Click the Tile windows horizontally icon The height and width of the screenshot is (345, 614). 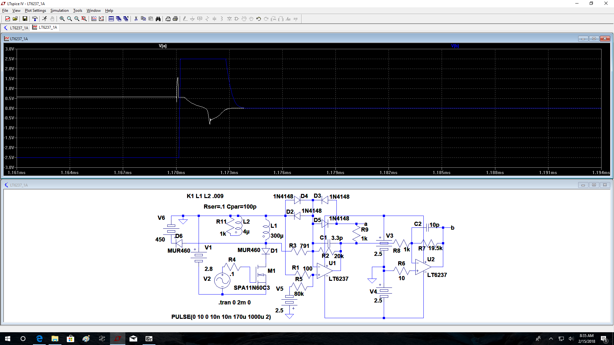coord(111,19)
